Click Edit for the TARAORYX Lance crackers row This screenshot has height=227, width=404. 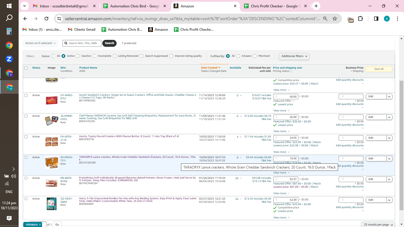pos(376,158)
